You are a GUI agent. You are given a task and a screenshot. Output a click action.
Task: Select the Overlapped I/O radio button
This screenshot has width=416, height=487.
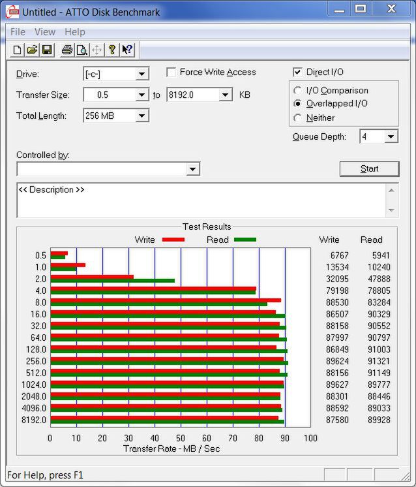coord(297,103)
